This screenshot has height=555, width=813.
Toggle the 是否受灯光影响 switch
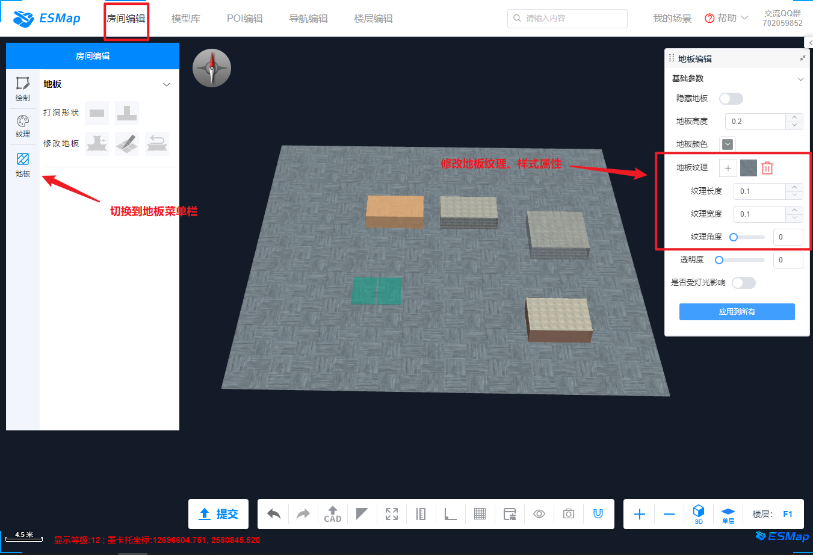click(743, 283)
